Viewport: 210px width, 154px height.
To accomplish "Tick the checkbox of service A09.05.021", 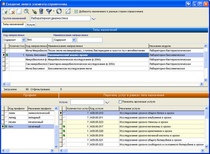I will coord(64,140).
